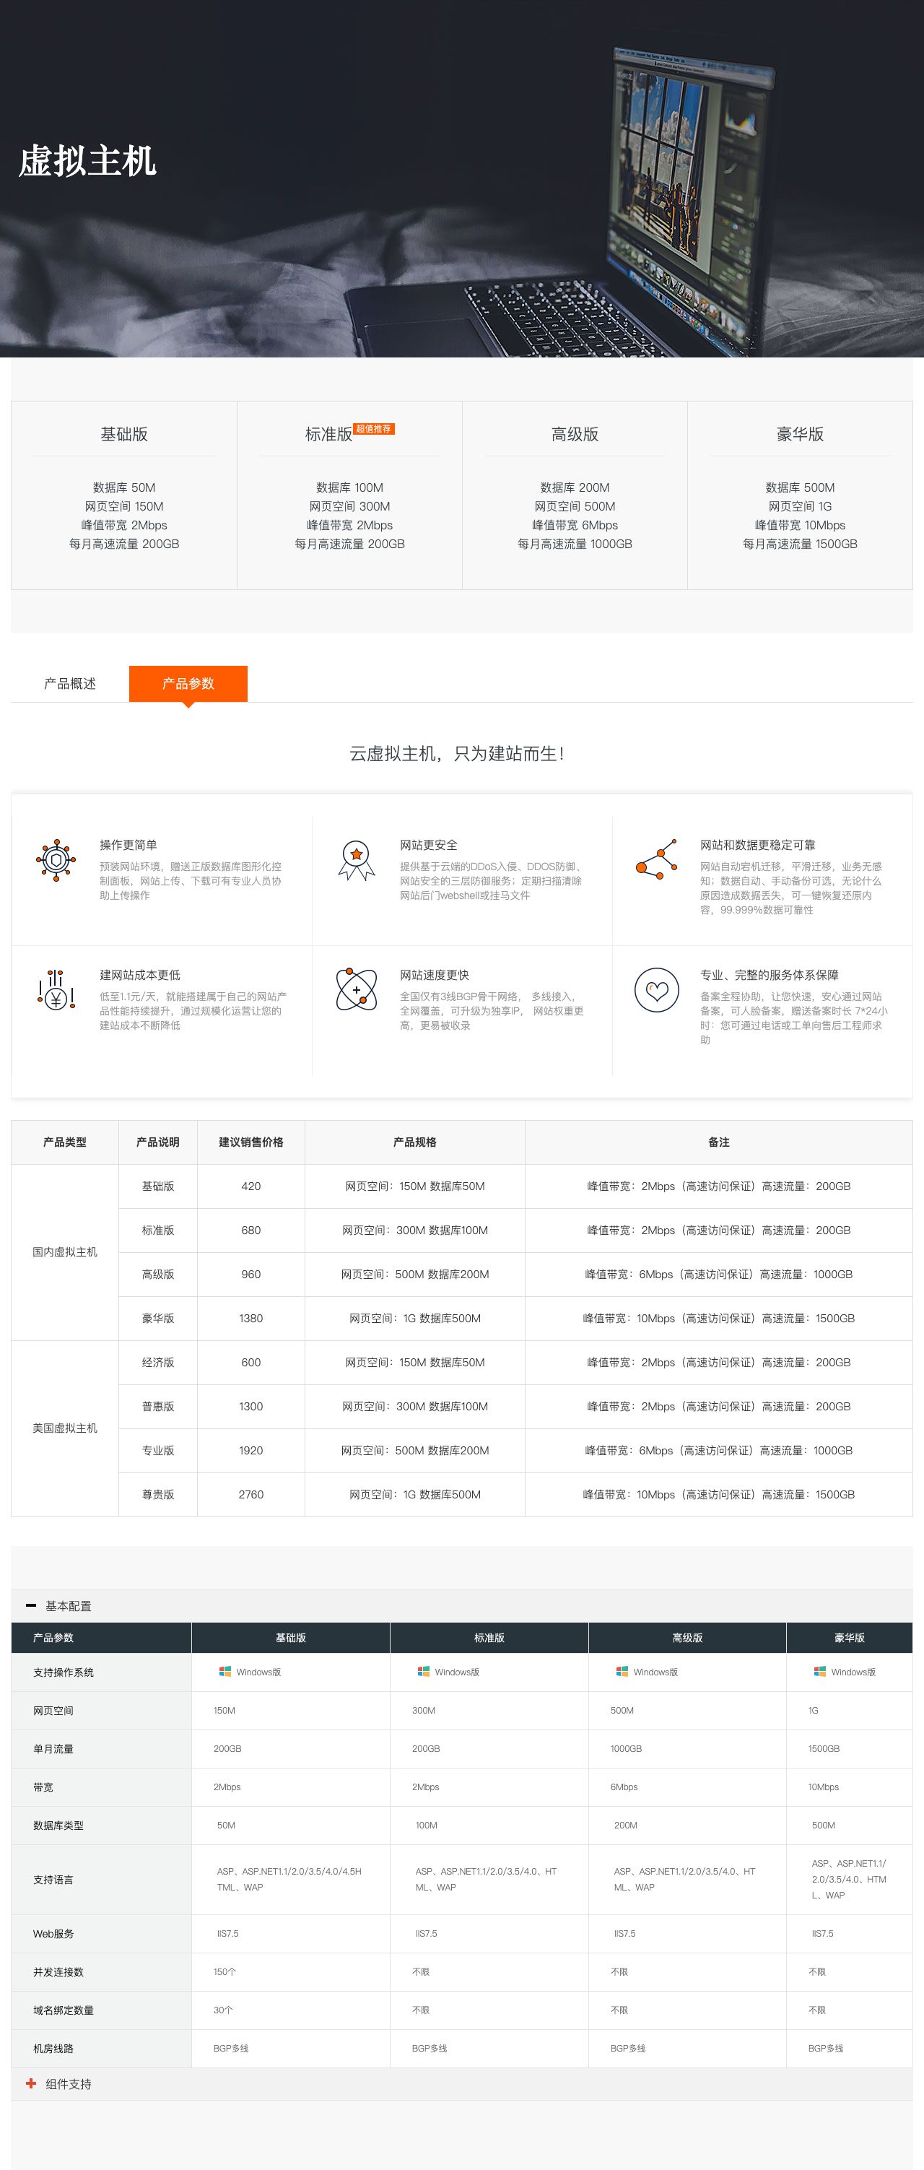The width and height of the screenshot is (924, 2170).
Task: Click 网站更安全 feature title
Action: click(429, 845)
